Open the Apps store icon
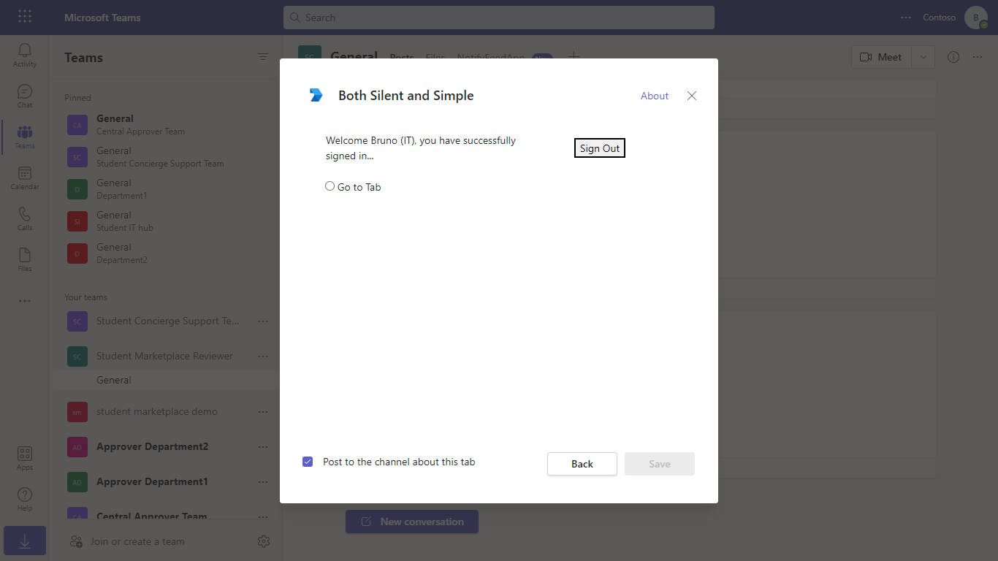 tap(24, 459)
